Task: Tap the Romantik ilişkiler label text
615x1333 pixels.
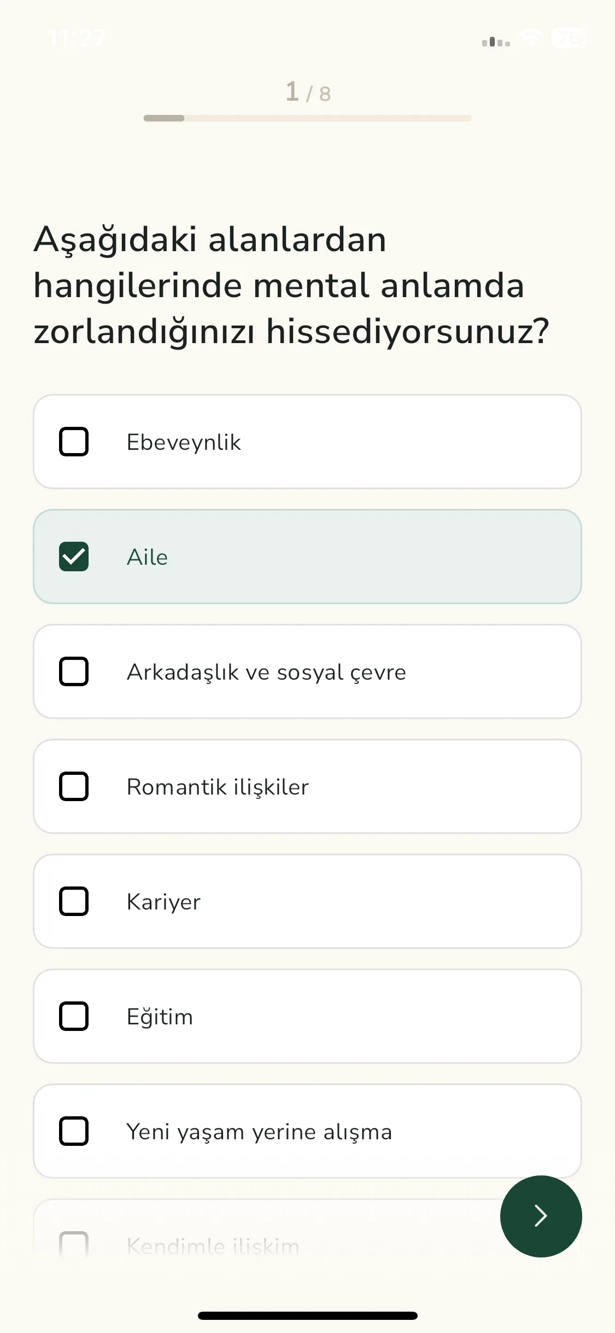Action: tap(218, 787)
